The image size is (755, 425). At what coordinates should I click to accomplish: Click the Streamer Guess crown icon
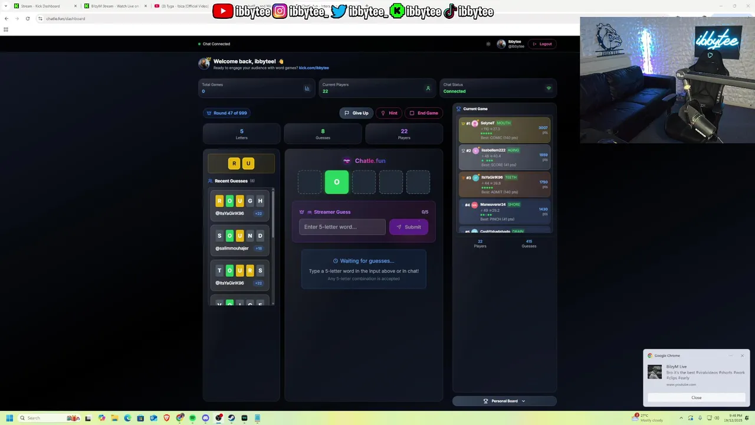coord(302,212)
